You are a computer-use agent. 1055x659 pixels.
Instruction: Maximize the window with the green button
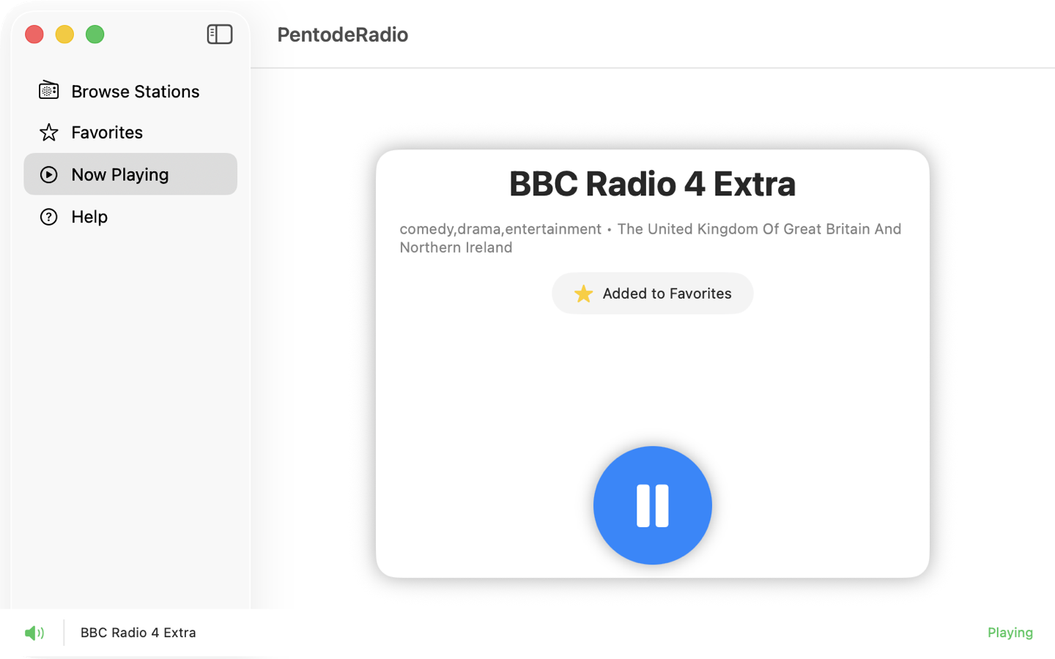[95, 34]
